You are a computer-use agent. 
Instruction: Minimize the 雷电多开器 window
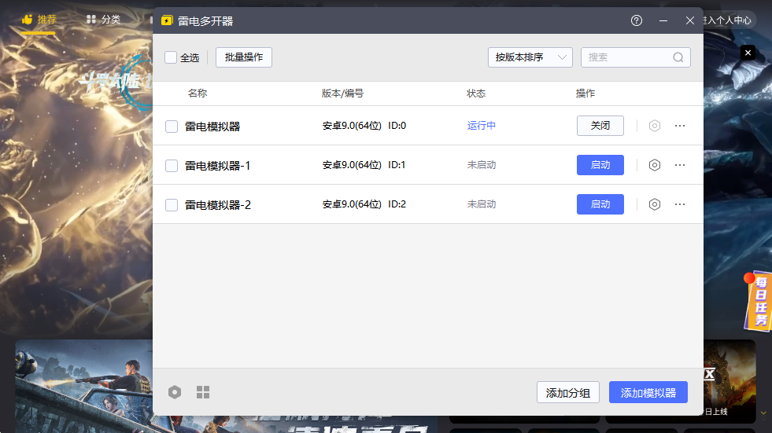coord(663,20)
